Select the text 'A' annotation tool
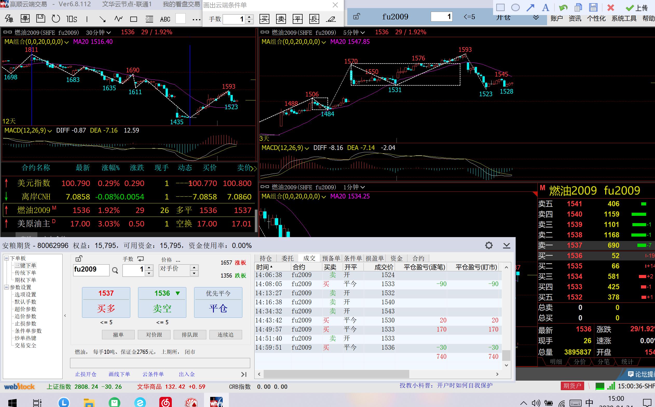 tap(545, 7)
